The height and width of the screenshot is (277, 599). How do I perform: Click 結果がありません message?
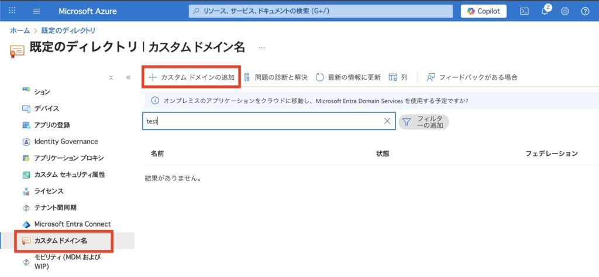pos(173,178)
